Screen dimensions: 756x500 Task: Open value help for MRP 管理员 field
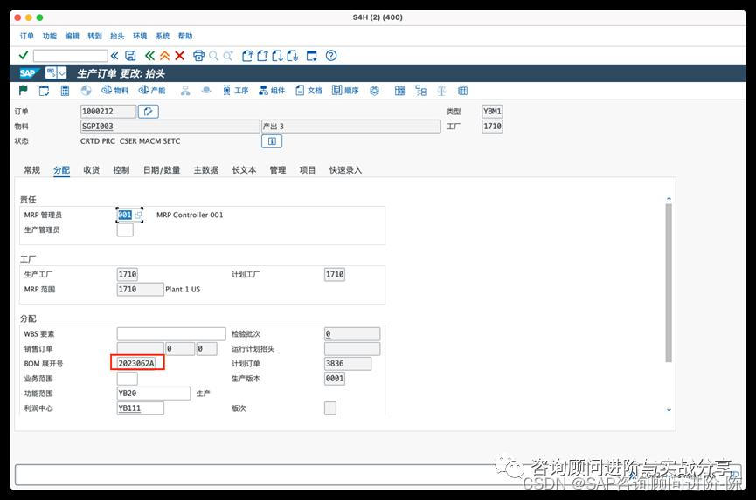138,216
